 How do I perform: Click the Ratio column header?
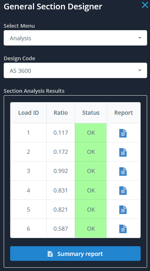click(61, 113)
